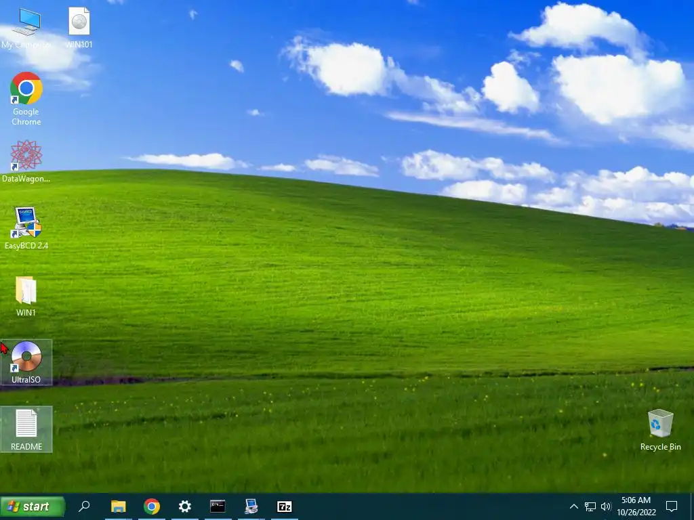Open the clock showing 5:06 AM
This screenshot has height=520, width=694.
[636, 506]
